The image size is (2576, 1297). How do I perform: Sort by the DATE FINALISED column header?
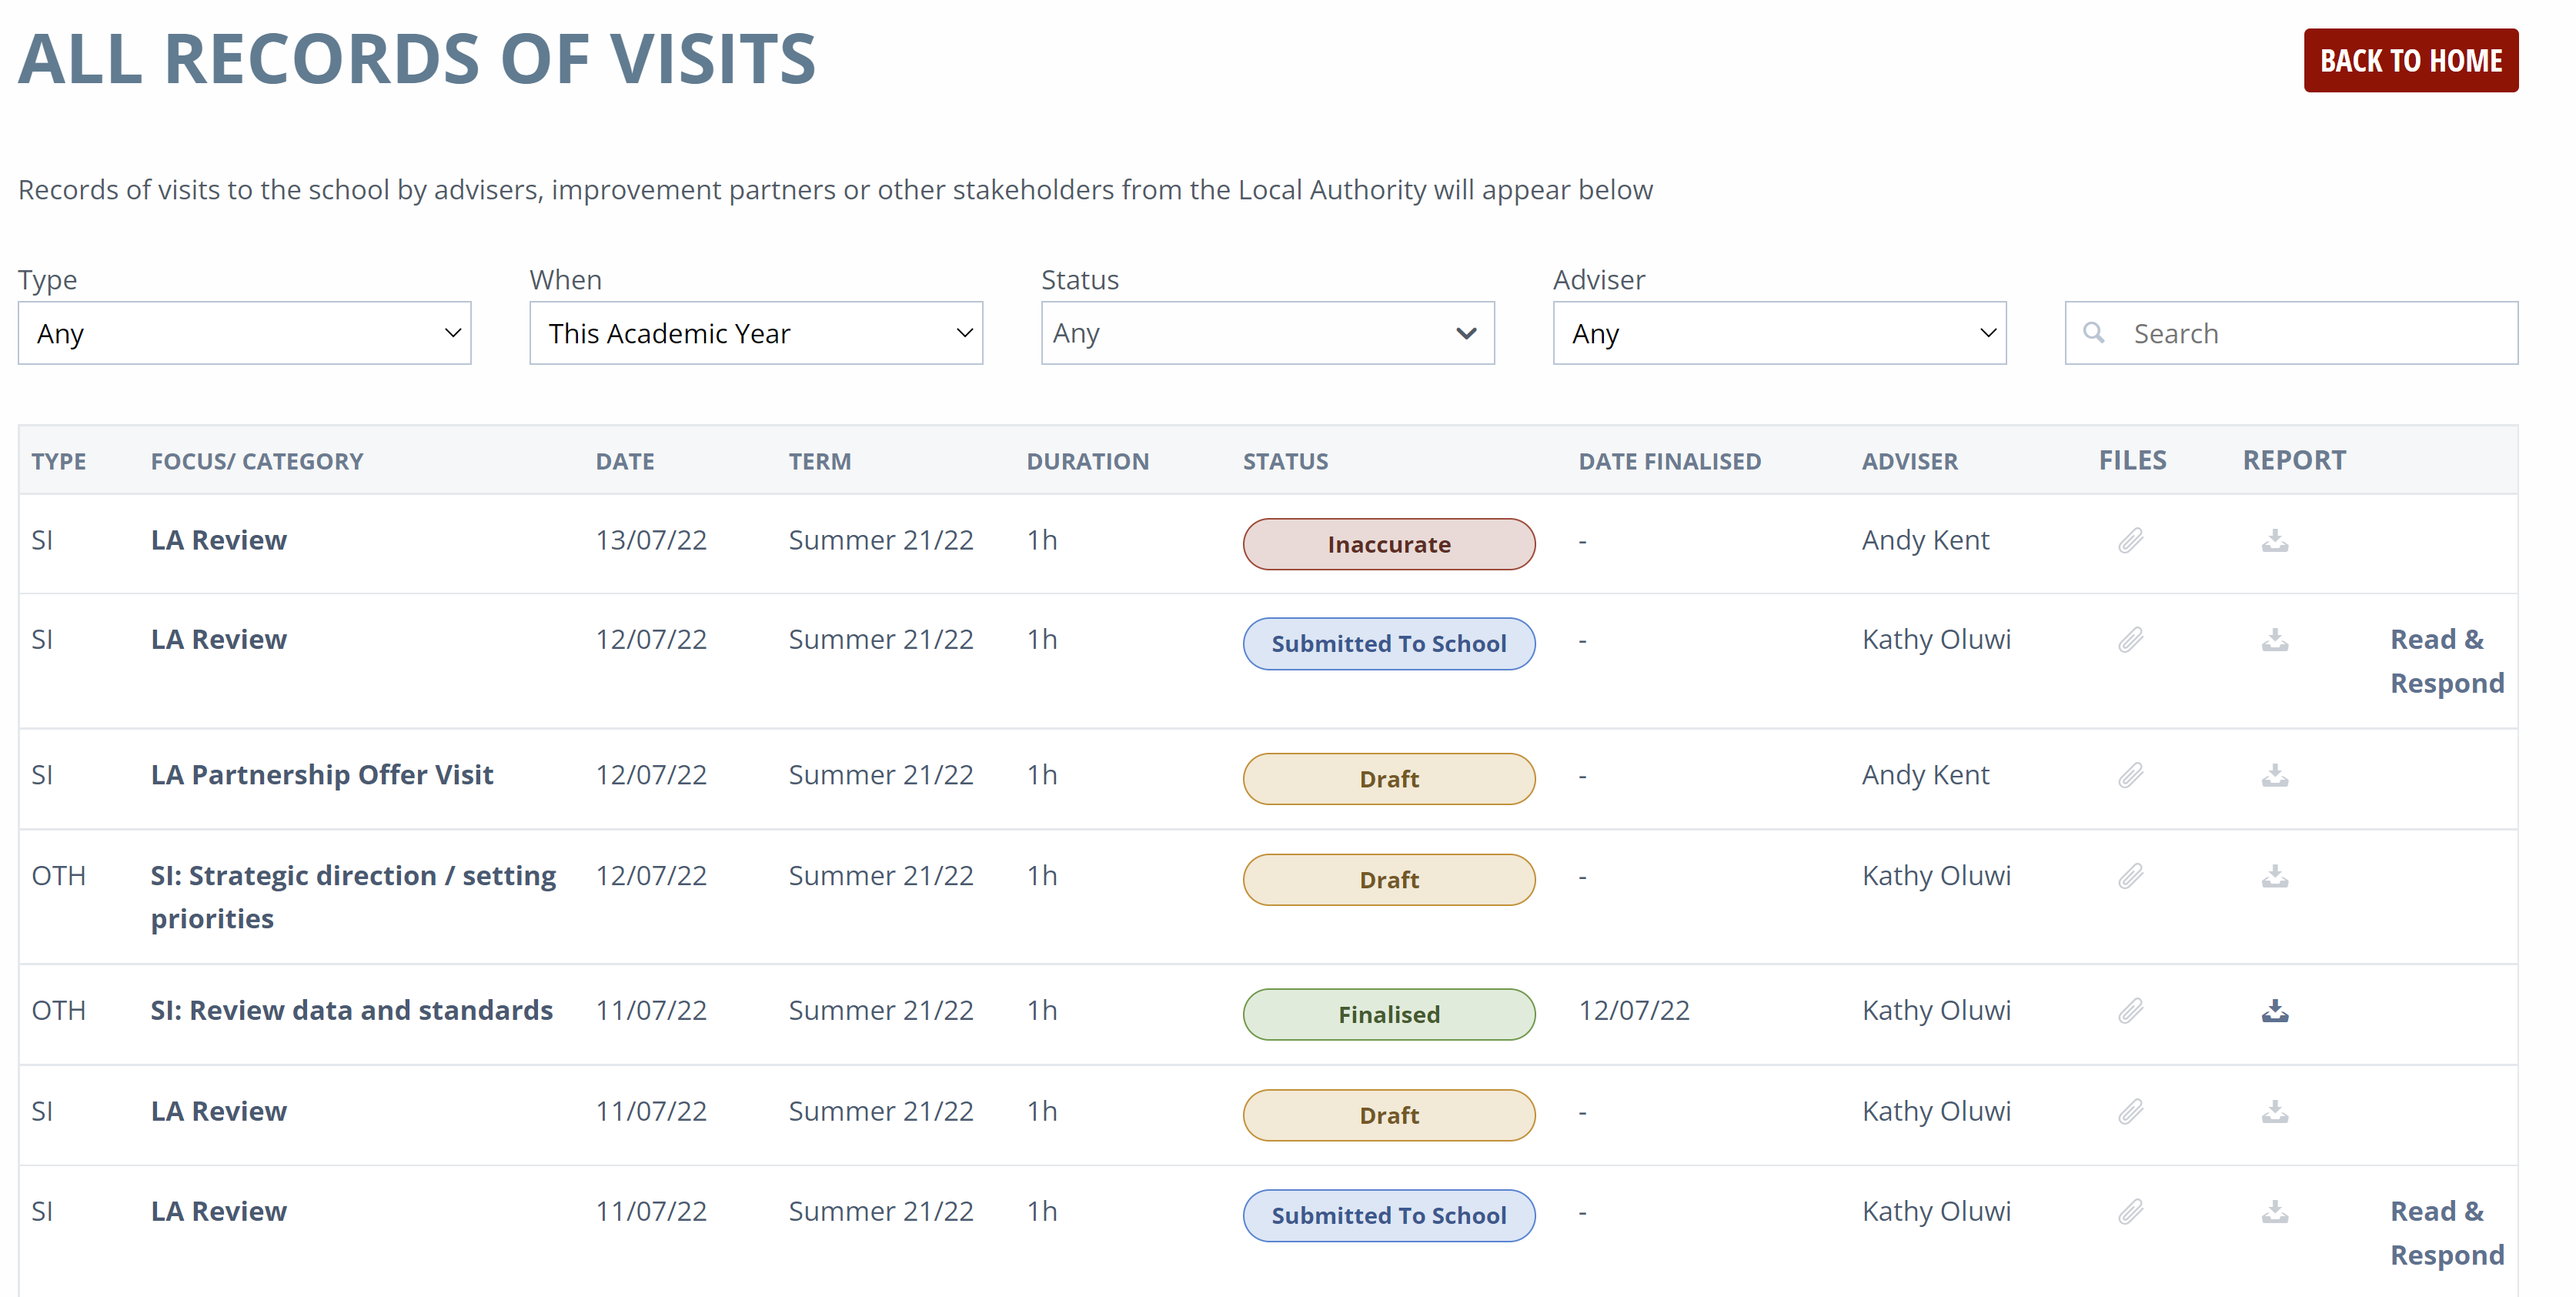tap(1669, 461)
